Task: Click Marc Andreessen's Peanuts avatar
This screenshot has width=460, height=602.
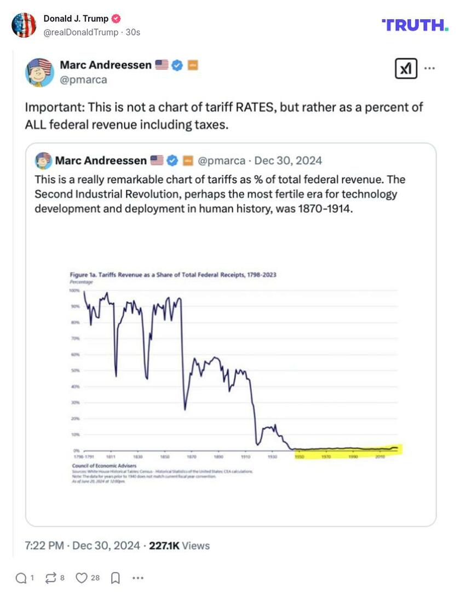Action: click(x=39, y=72)
